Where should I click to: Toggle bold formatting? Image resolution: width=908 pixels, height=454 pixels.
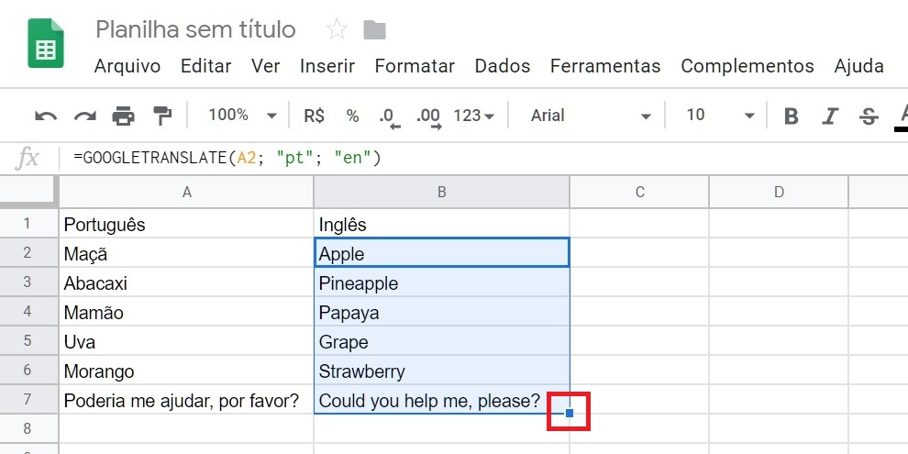point(792,116)
